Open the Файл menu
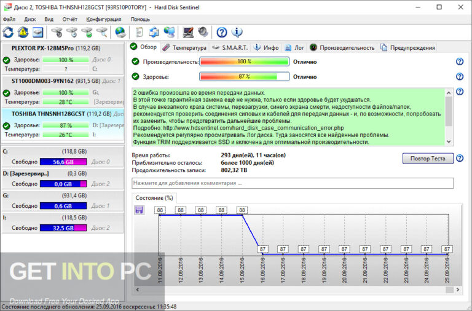This screenshot has width=472, height=311. (x=9, y=19)
